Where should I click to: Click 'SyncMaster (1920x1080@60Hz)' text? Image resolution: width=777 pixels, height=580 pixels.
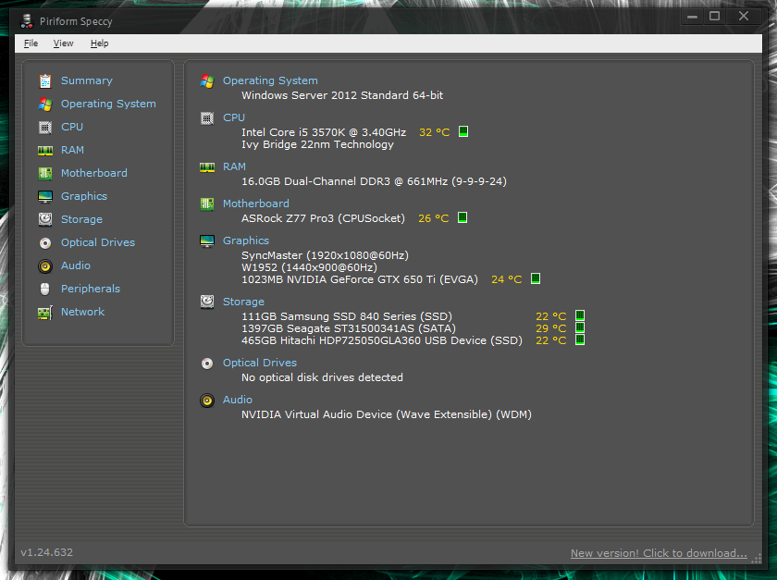tap(325, 256)
